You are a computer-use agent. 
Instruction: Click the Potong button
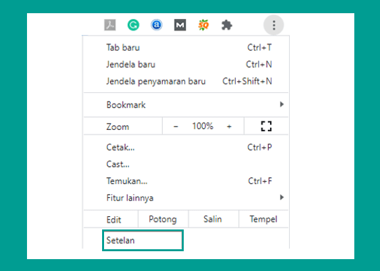click(x=163, y=219)
